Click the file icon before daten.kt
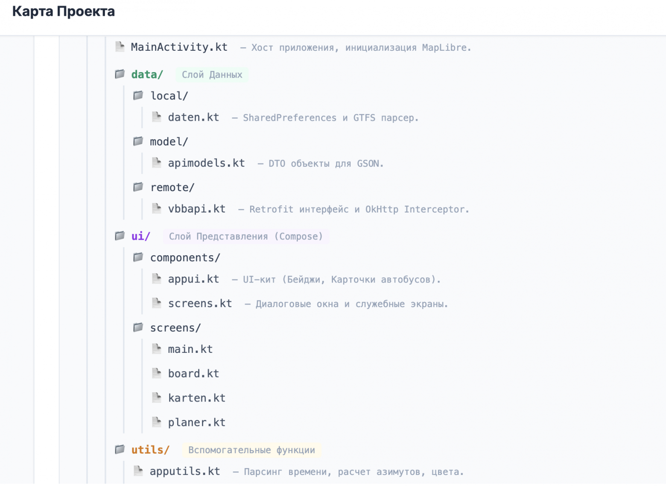The width and height of the screenshot is (666, 486). [x=157, y=117]
